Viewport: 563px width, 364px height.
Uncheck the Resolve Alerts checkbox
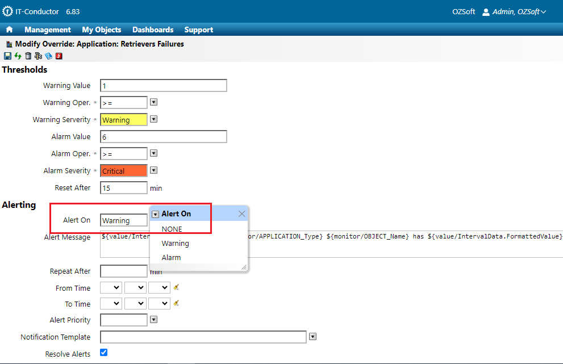click(x=103, y=353)
